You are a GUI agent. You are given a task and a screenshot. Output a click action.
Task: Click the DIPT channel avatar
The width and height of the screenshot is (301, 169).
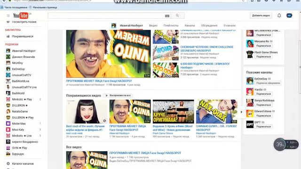250,124
